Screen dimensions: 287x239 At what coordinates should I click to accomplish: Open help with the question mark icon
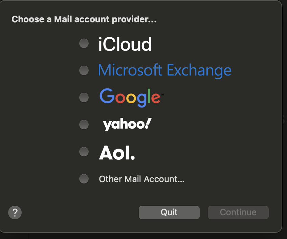[x=15, y=213]
